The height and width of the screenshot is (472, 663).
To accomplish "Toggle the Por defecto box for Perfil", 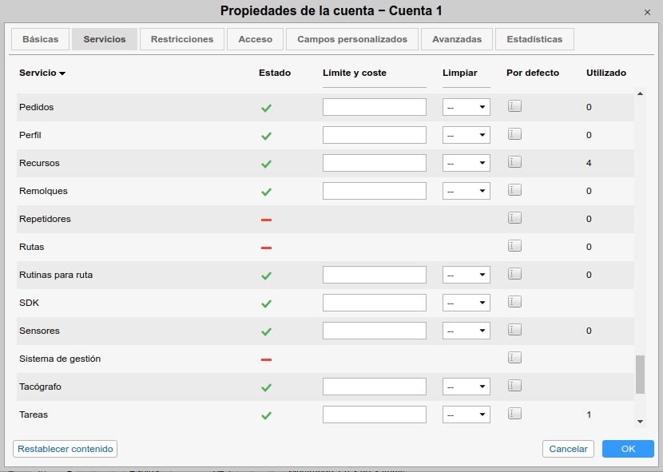I will 514,134.
